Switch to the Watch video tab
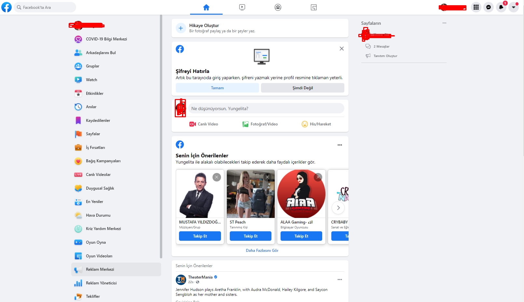This screenshot has height=302, width=524. coord(242,7)
